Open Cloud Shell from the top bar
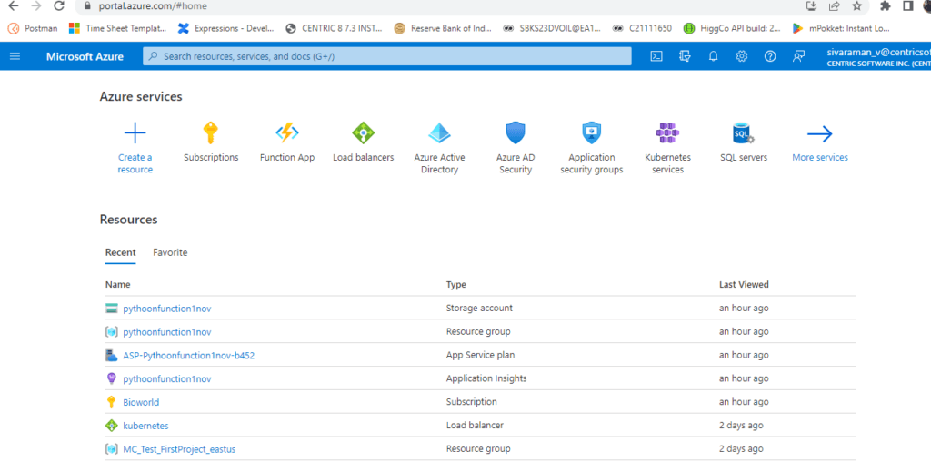Image resolution: width=931 pixels, height=461 pixels. click(656, 56)
